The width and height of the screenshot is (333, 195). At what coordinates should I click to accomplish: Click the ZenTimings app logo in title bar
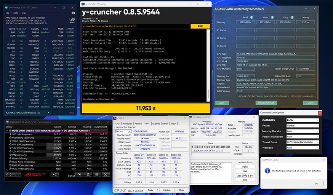(6, 7)
